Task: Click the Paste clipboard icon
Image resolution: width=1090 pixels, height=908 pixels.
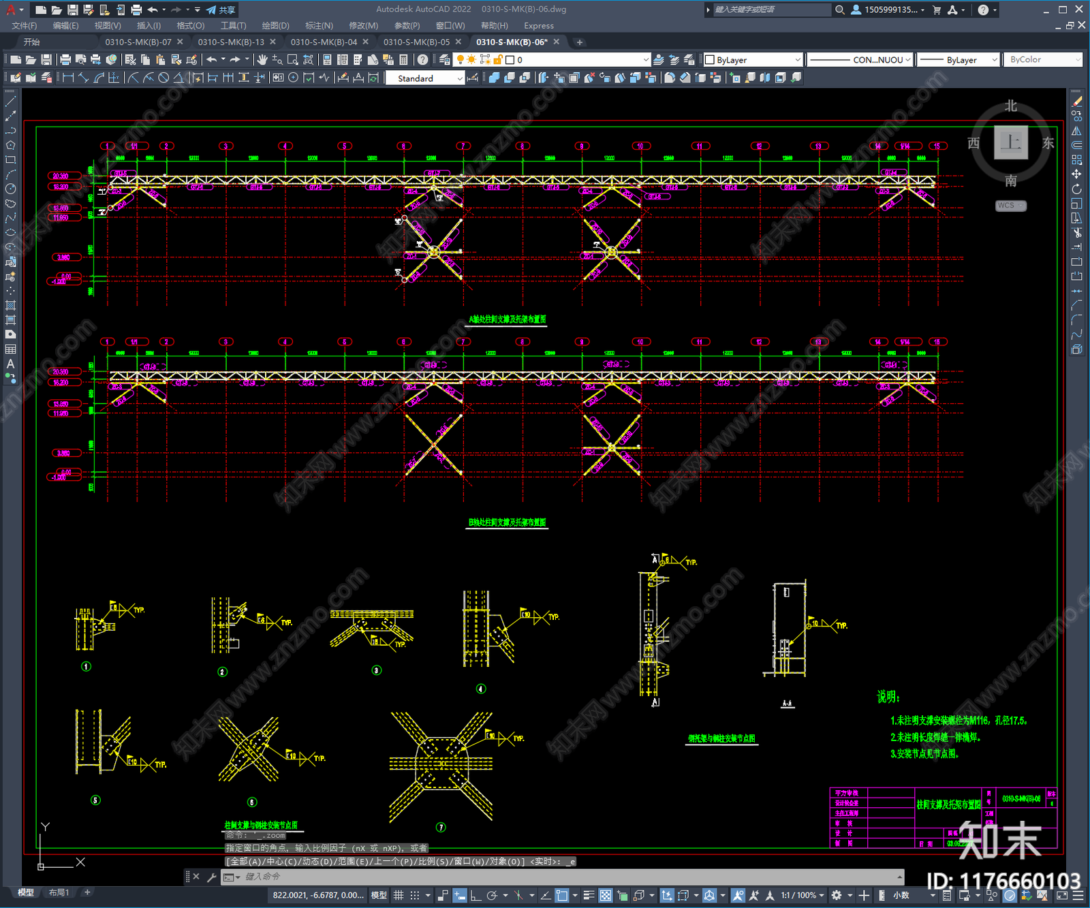Action: pos(161,60)
